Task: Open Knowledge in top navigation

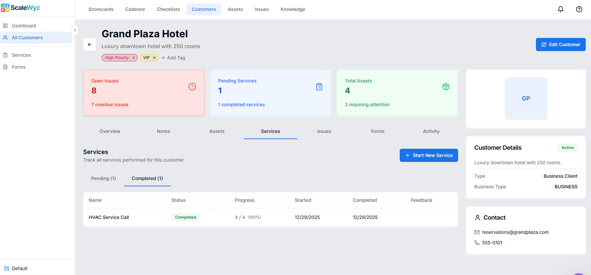Action: (x=293, y=9)
